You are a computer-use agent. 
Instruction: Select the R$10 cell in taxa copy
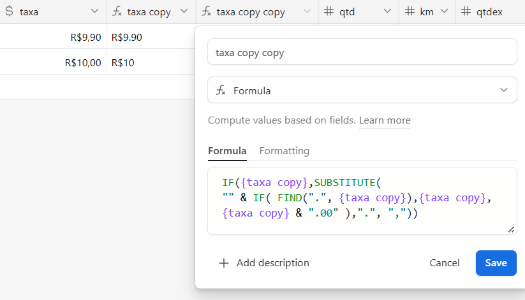coord(151,62)
